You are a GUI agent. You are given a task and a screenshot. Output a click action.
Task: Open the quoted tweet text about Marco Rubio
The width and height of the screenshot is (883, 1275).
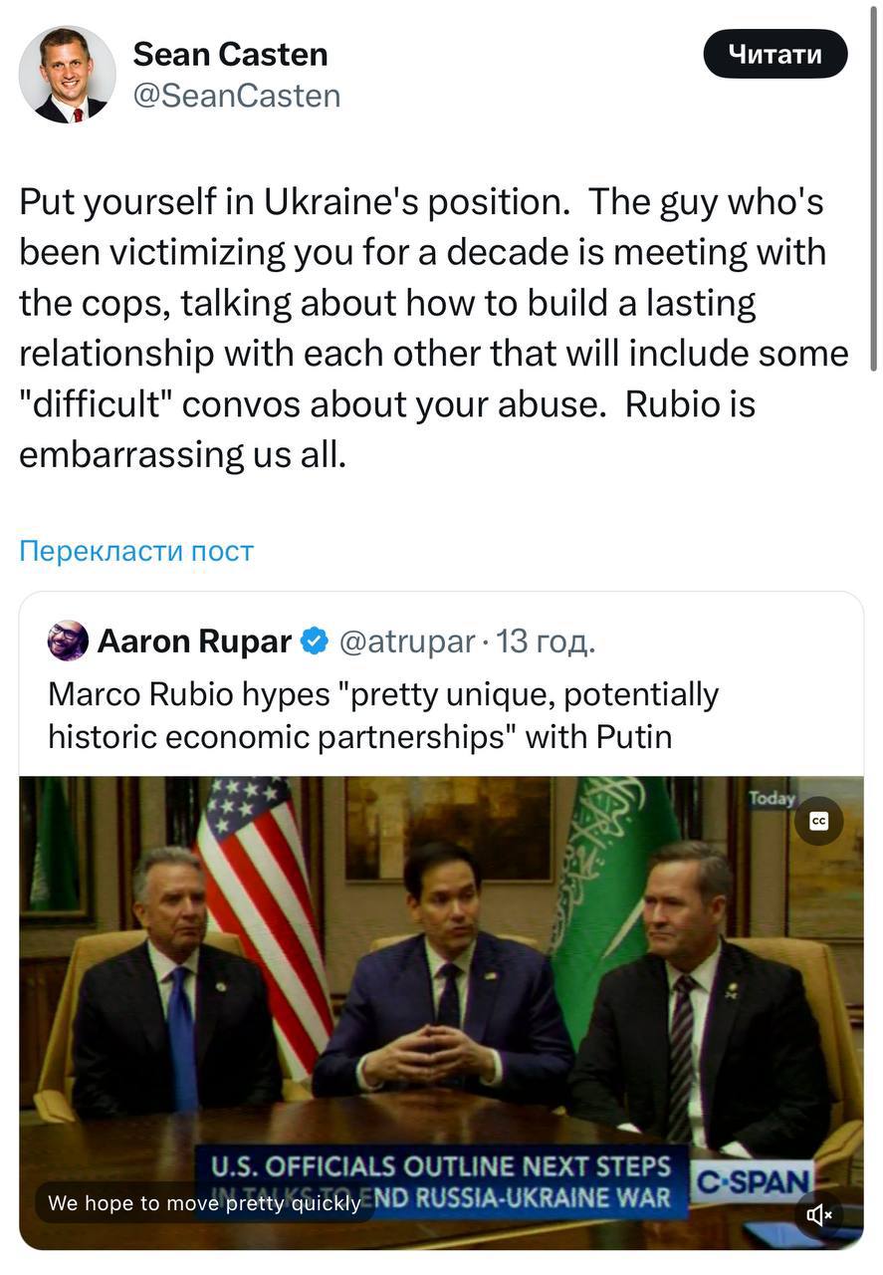click(382, 715)
